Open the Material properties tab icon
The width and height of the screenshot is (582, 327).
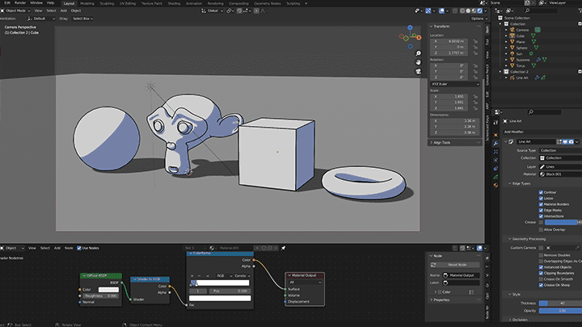[x=496, y=185]
